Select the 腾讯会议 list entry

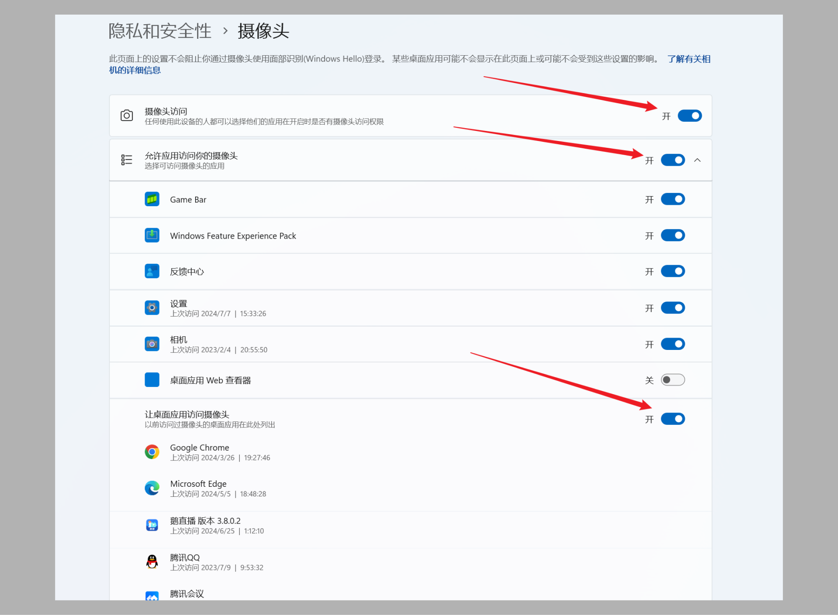click(410, 594)
